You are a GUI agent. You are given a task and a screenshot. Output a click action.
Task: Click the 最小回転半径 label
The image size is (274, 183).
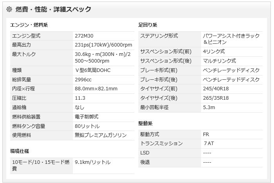coord(154,107)
